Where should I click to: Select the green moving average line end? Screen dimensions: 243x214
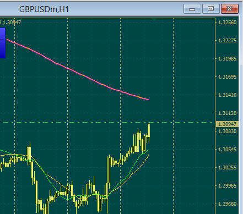148,150
